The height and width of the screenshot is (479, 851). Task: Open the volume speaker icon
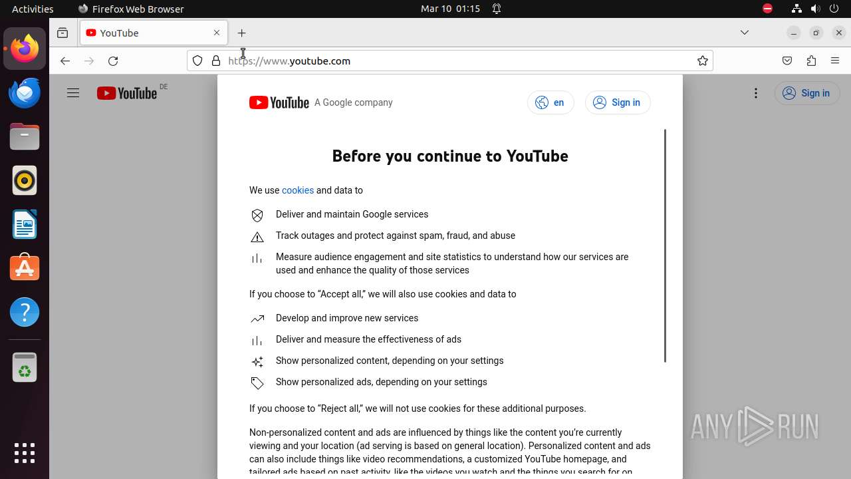[x=816, y=9]
